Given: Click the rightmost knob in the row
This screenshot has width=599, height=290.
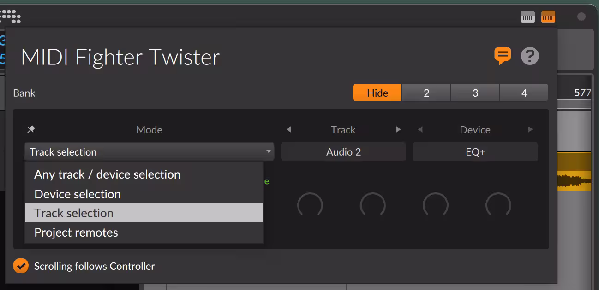Looking at the screenshot, I should click(x=498, y=205).
